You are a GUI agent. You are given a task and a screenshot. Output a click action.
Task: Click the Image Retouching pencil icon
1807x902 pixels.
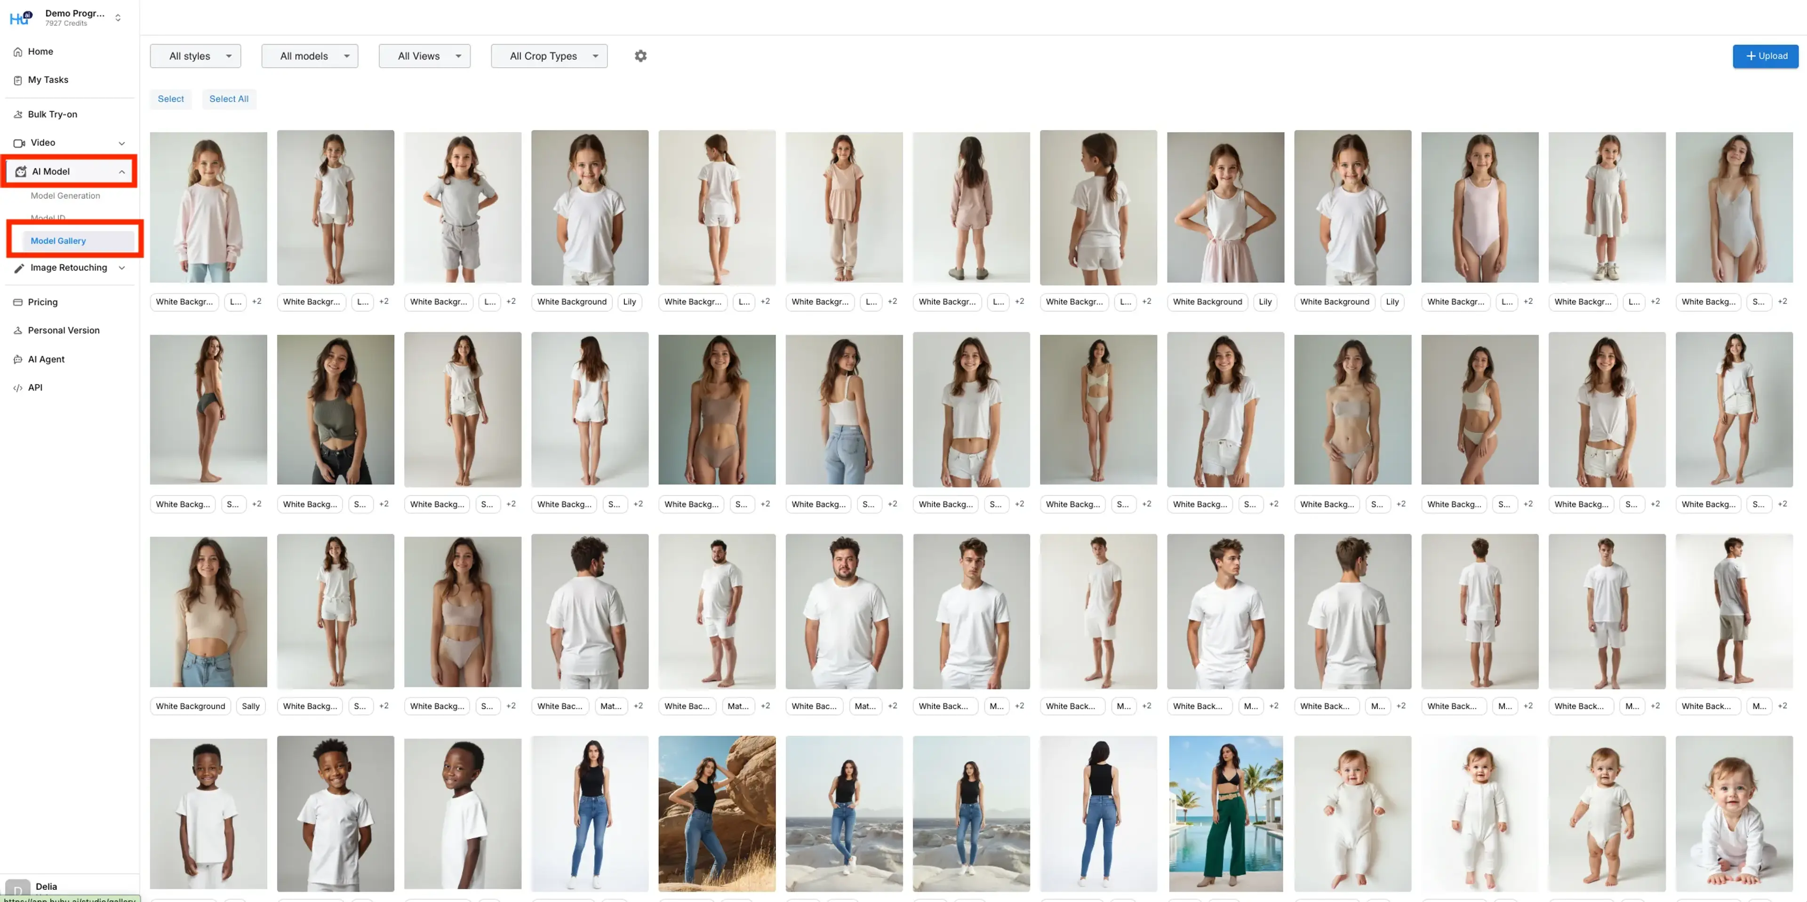point(19,268)
